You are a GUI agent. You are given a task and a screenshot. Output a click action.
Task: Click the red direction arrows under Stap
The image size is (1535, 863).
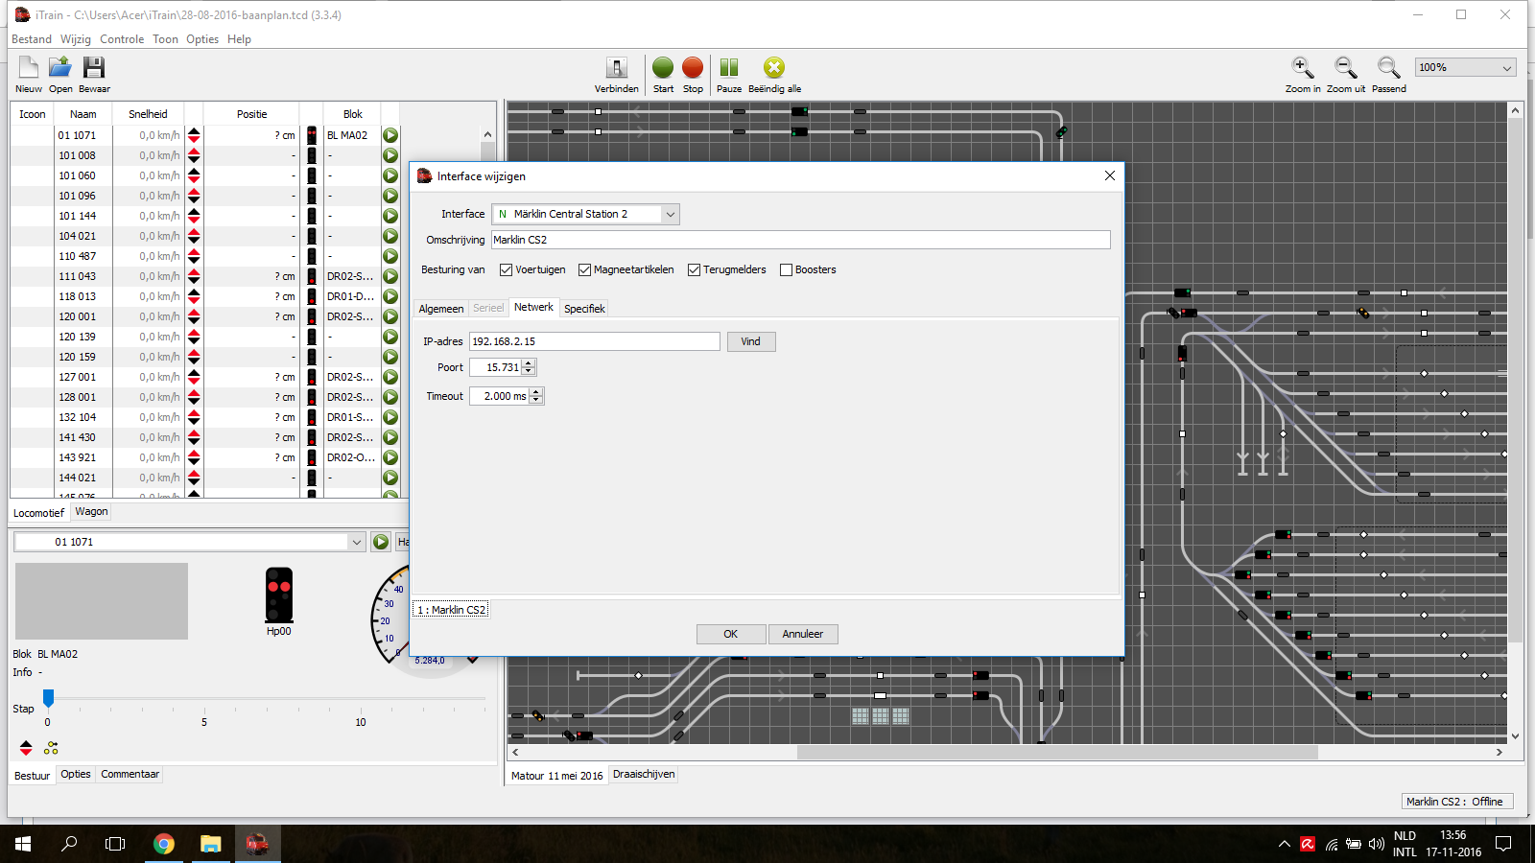(x=26, y=748)
